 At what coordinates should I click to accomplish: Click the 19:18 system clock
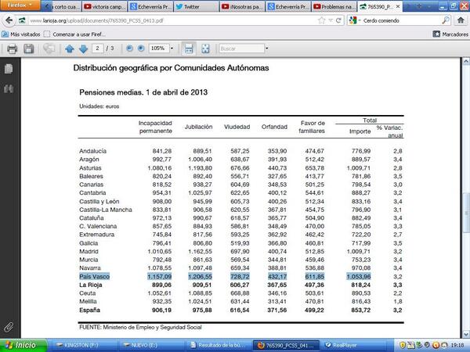(458, 346)
